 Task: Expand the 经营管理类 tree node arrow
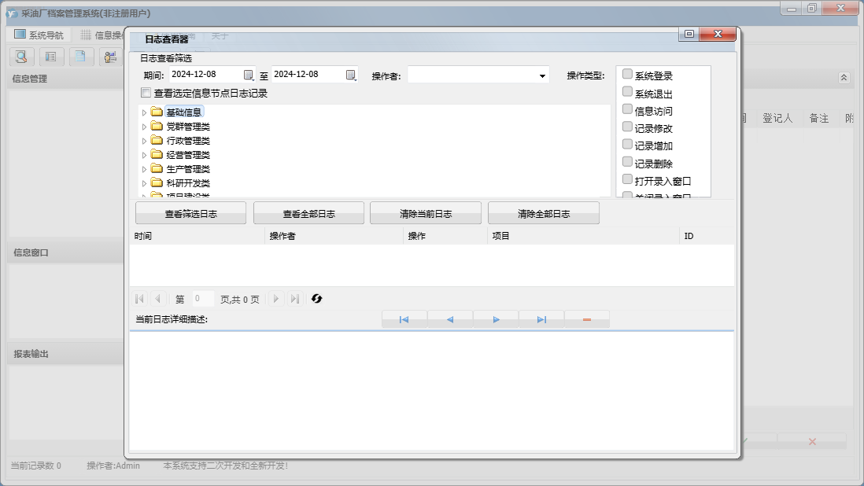click(x=144, y=155)
